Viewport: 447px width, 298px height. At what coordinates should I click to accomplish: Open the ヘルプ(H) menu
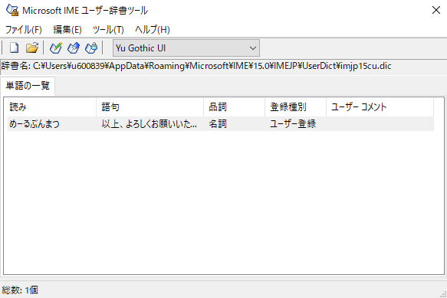(x=153, y=30)
